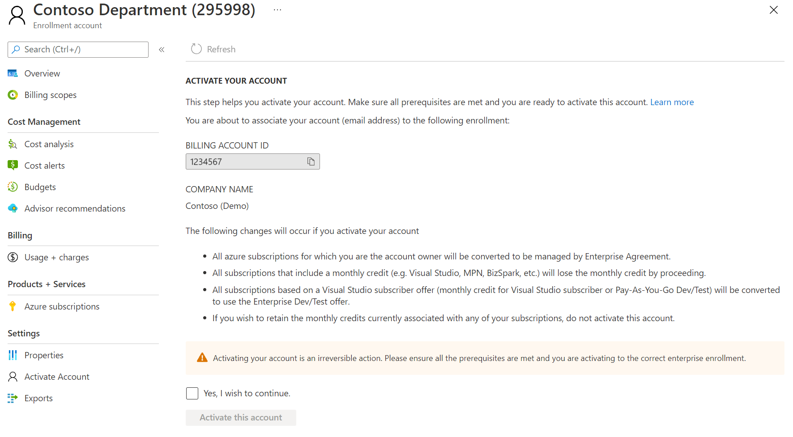Collapse the sidebar navigation menu
The height and width of the screenshot is (437, 793).
162,50
